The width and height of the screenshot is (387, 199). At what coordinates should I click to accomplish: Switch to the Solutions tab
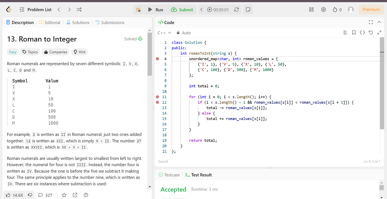click(x=78, y=23)
